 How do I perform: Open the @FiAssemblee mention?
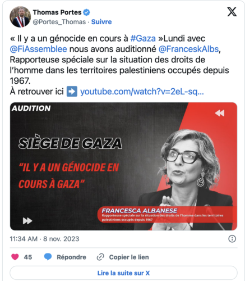38,49
